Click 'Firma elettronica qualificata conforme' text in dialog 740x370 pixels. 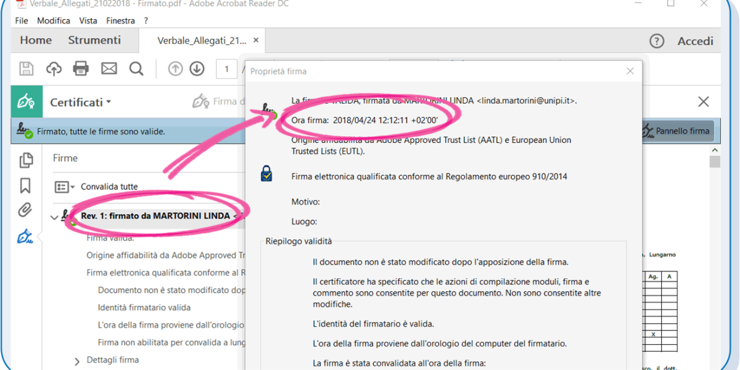click(429, 176)
